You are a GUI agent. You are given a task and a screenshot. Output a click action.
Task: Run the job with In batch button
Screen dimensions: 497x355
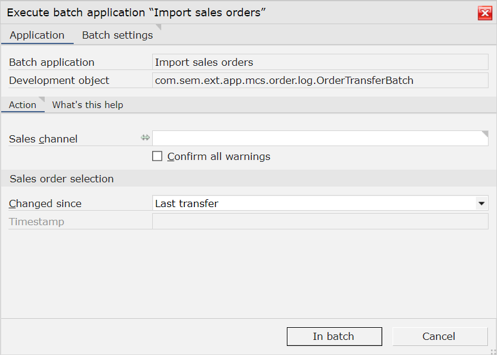click(x=335, y=336)
